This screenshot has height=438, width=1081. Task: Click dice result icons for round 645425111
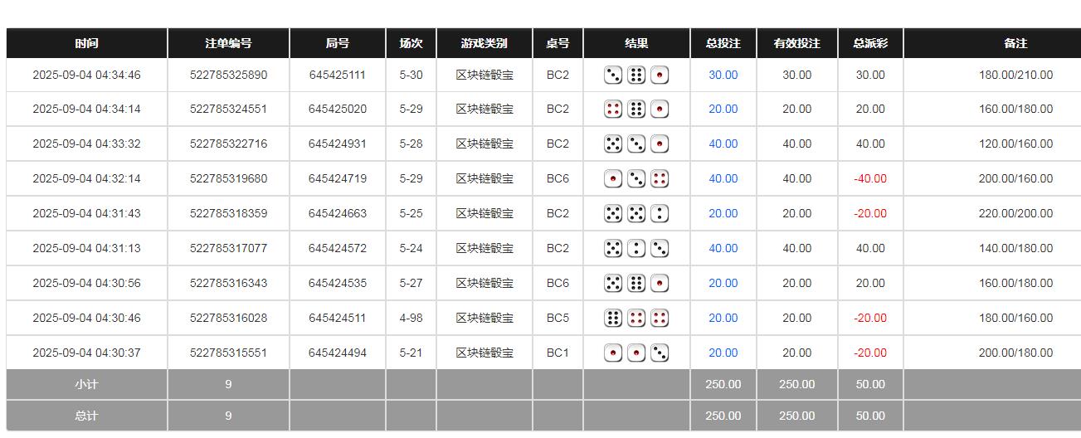click(636, 75)
